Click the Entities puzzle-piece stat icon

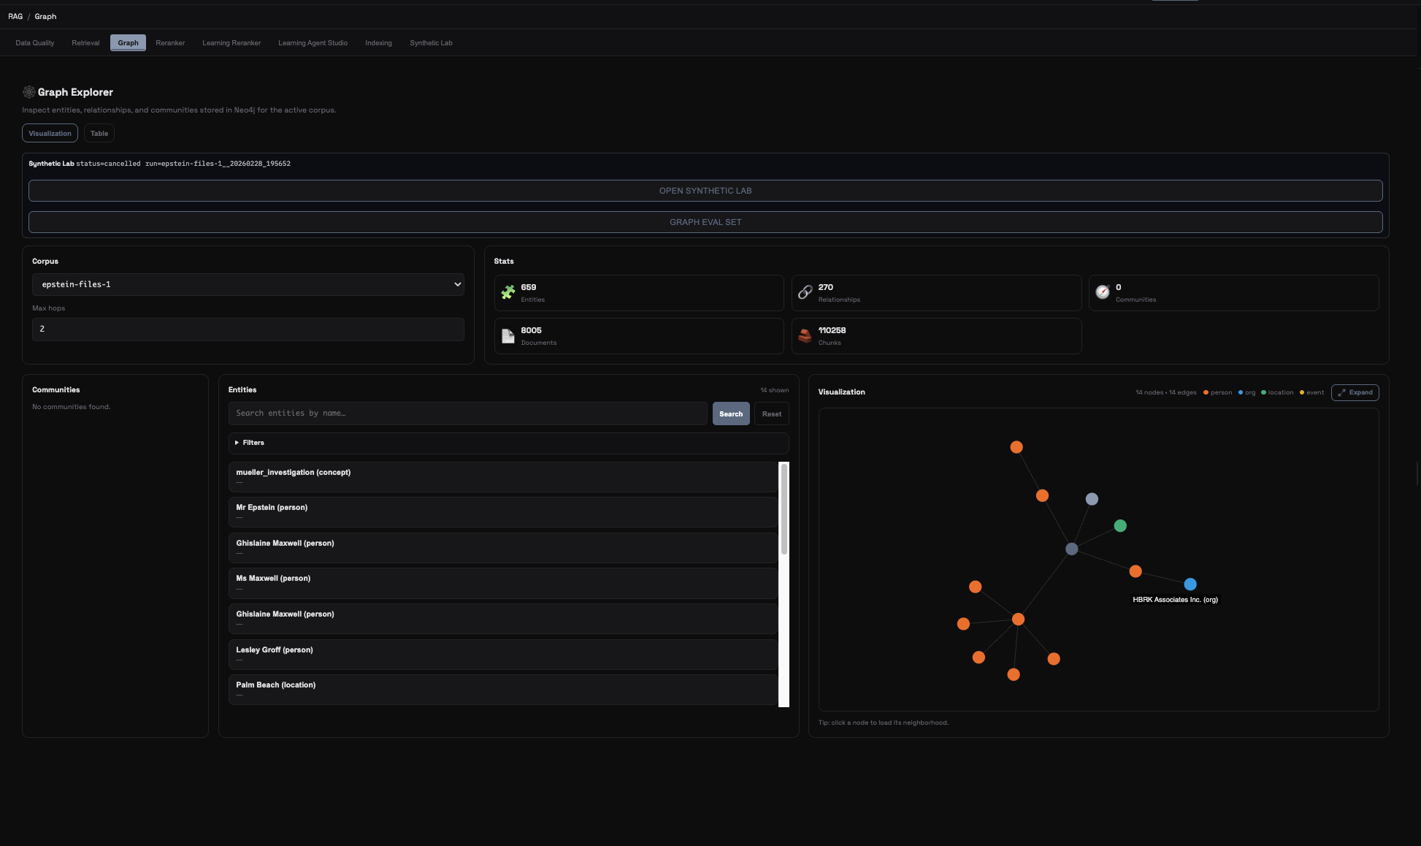508,292
